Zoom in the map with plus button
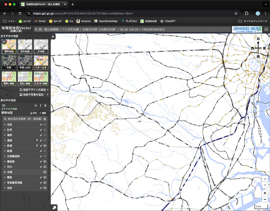This screenshot has width=270, height=211. 265,193
